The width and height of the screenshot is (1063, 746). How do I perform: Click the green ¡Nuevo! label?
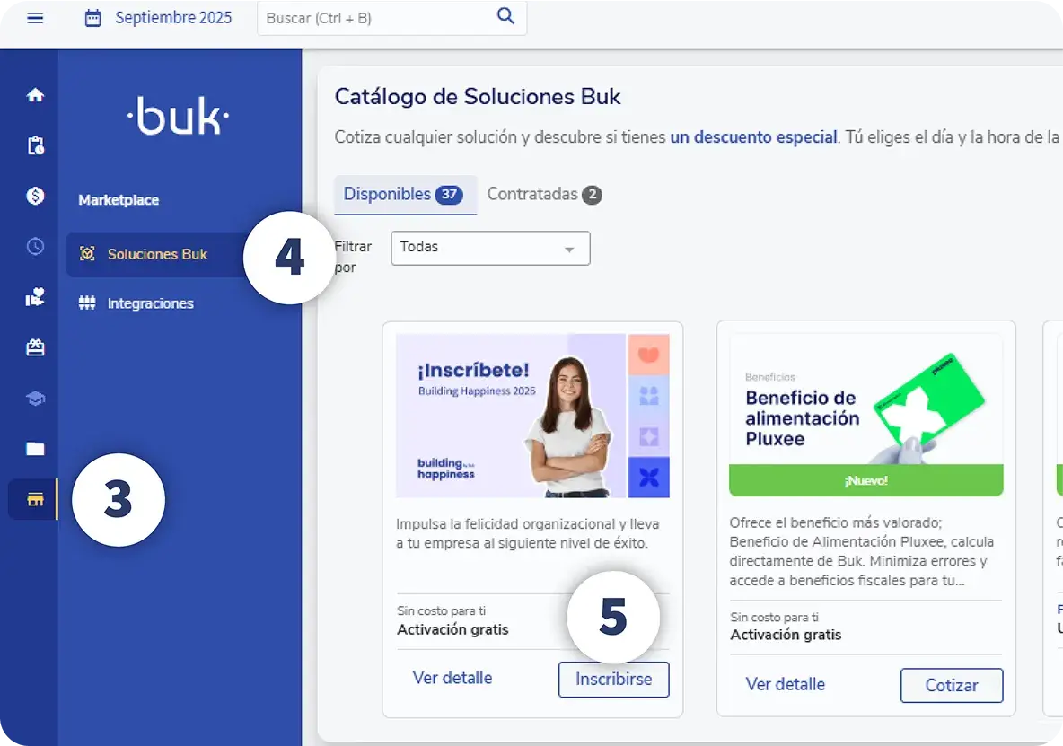click(865, 480)
